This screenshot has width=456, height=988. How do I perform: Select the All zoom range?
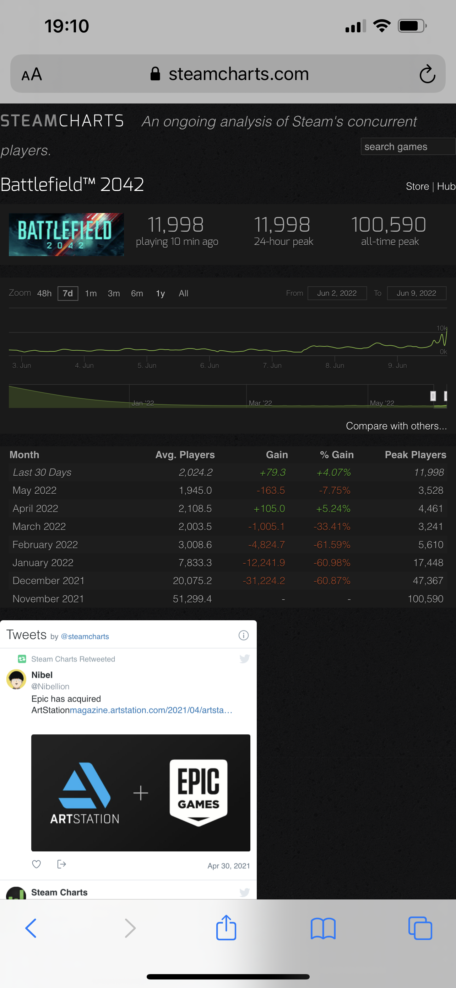click(x=183, y=293)
